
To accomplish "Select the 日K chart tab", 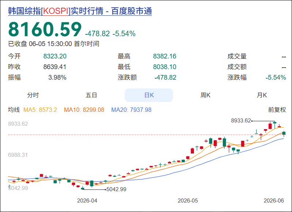I will [x=149, y=95].
